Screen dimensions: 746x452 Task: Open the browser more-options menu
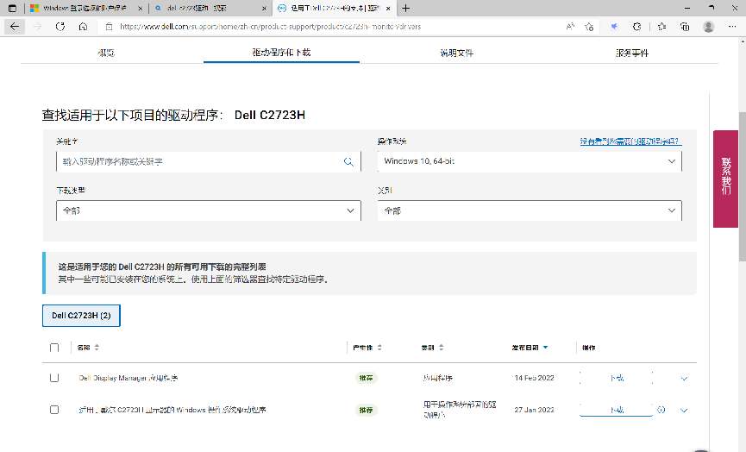click(x=732, y=27)
